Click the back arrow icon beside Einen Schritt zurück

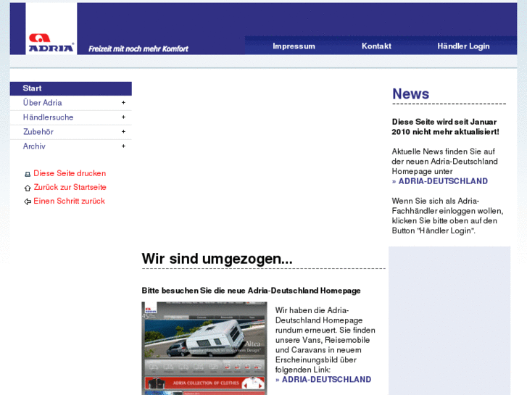(28, 201)
